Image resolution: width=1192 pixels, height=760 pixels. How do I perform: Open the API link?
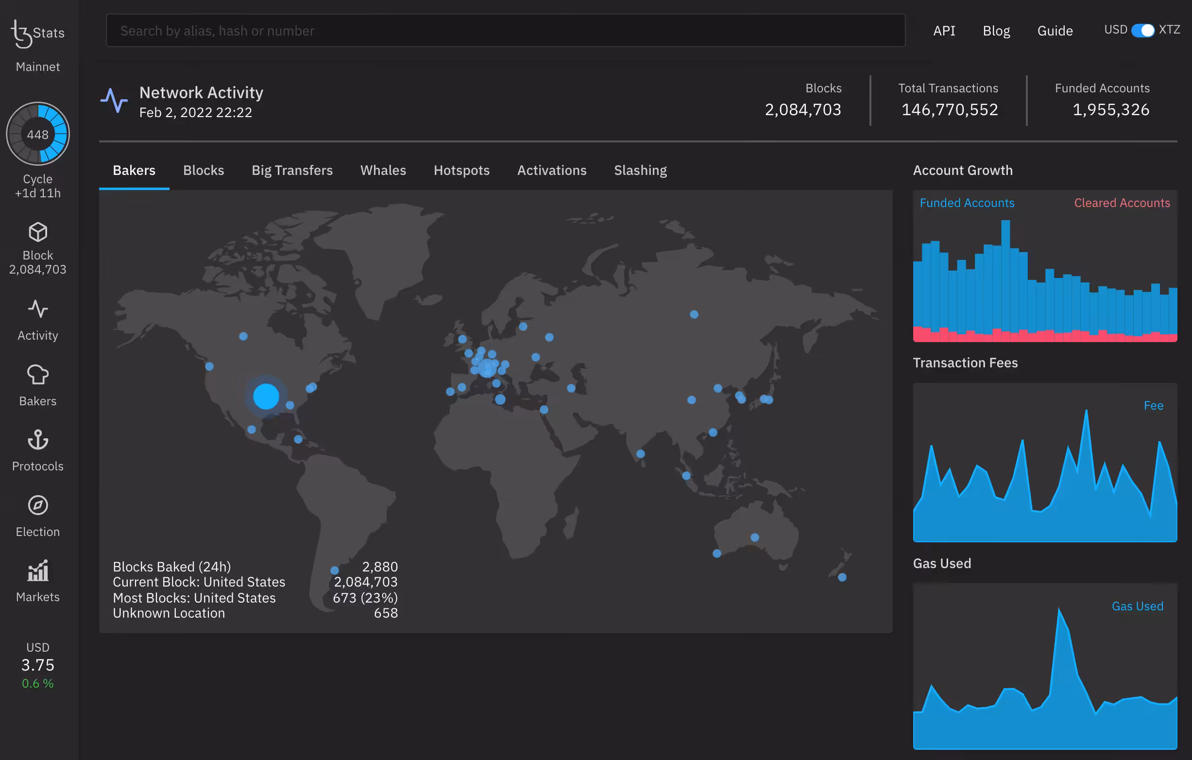coord(944,31)
